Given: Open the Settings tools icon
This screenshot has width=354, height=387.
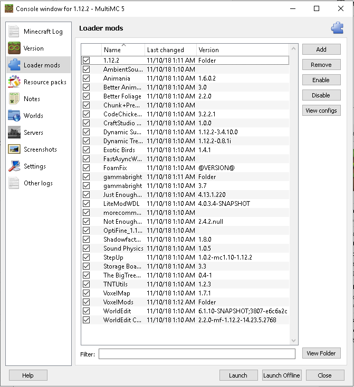Looking at the screenshot, I should click(x=14, y=166).
